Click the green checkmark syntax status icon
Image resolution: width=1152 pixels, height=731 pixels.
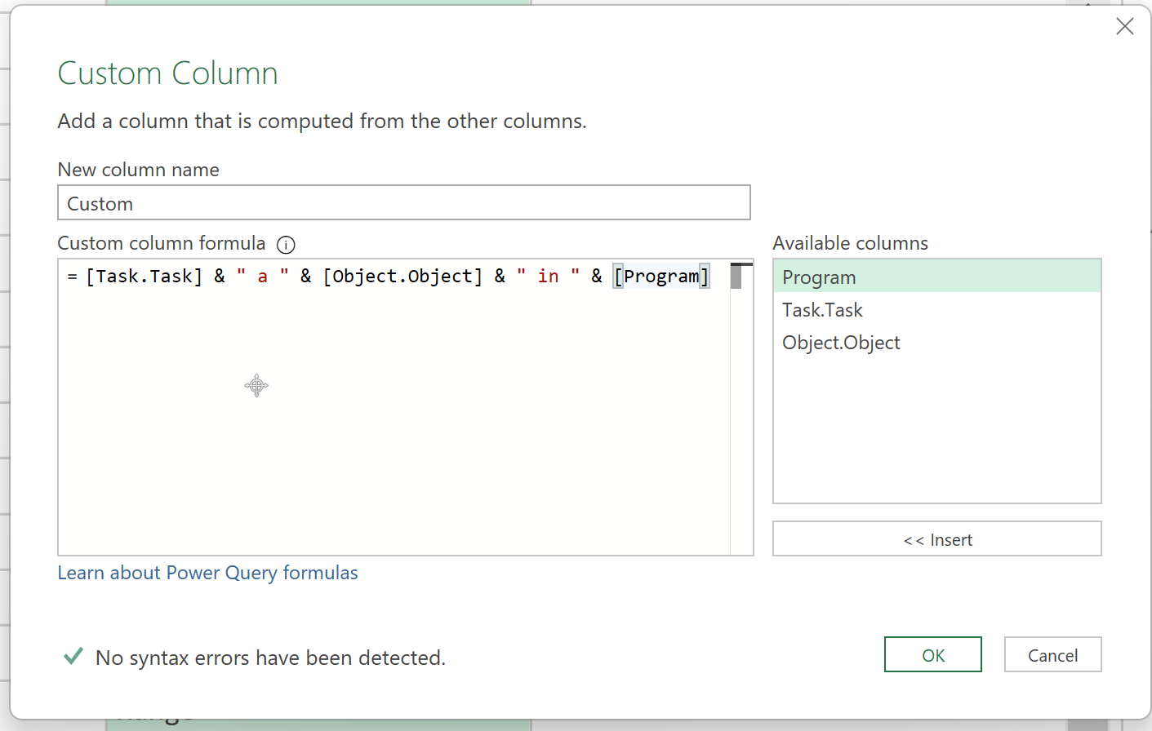[x=73, y=656]
